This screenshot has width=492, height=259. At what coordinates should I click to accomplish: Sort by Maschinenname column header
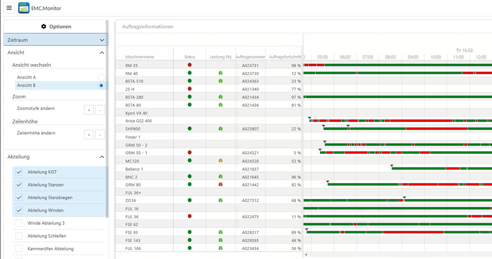[140, 57]
